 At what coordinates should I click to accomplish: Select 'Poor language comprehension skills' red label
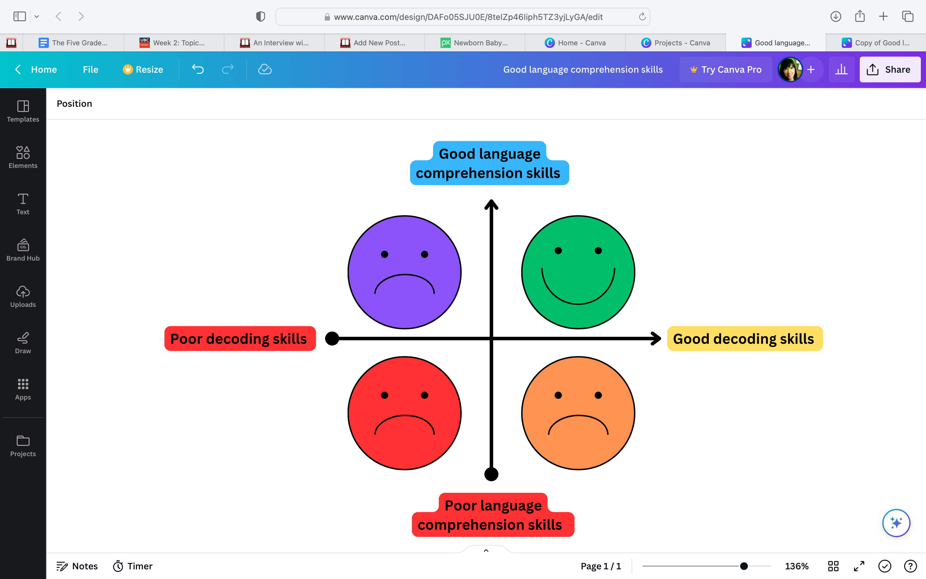(x=493, y=515)
